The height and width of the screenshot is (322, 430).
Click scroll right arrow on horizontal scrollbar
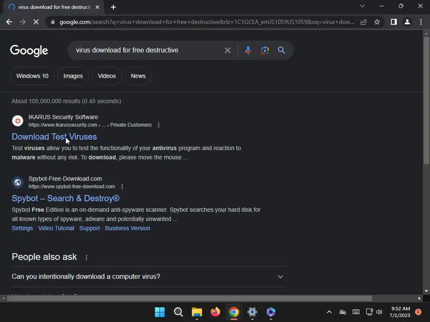419,299
